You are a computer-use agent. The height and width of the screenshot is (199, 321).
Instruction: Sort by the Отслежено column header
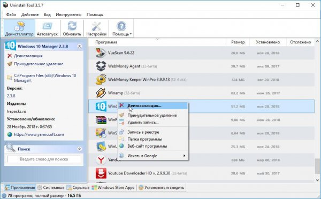click(300, 42)
